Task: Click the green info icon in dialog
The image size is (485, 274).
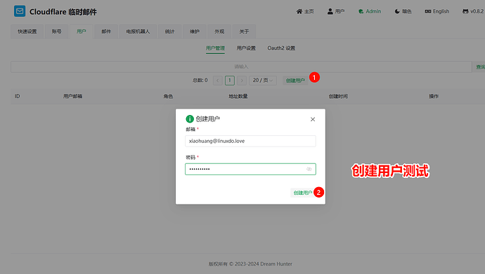Action: click(x=190, y=118)
